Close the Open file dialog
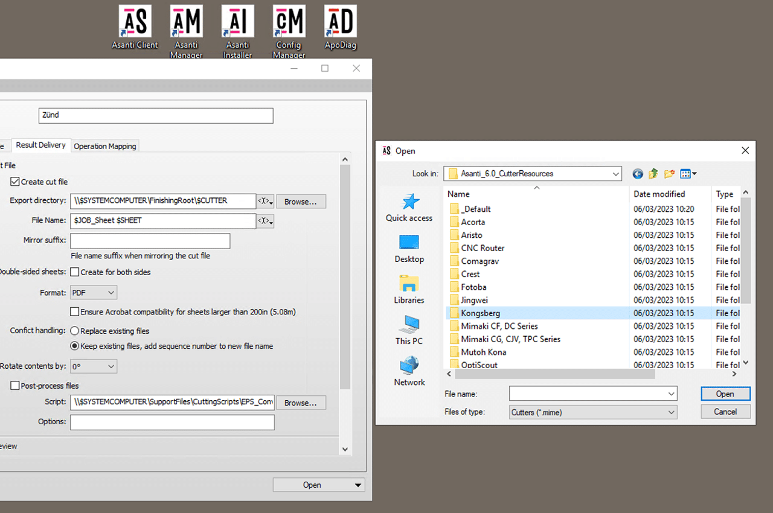Viewport: 773px width, 513px height. coord(745,150)
